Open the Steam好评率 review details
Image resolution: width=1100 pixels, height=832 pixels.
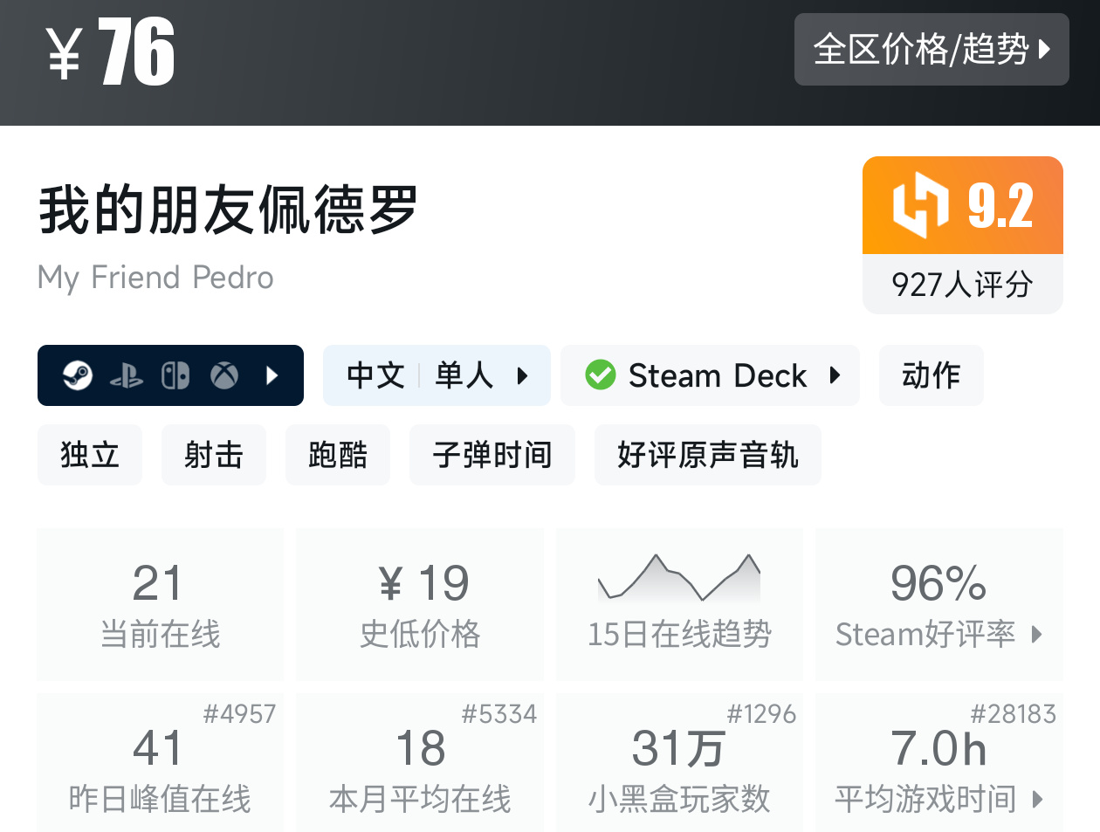click(938, 634)
